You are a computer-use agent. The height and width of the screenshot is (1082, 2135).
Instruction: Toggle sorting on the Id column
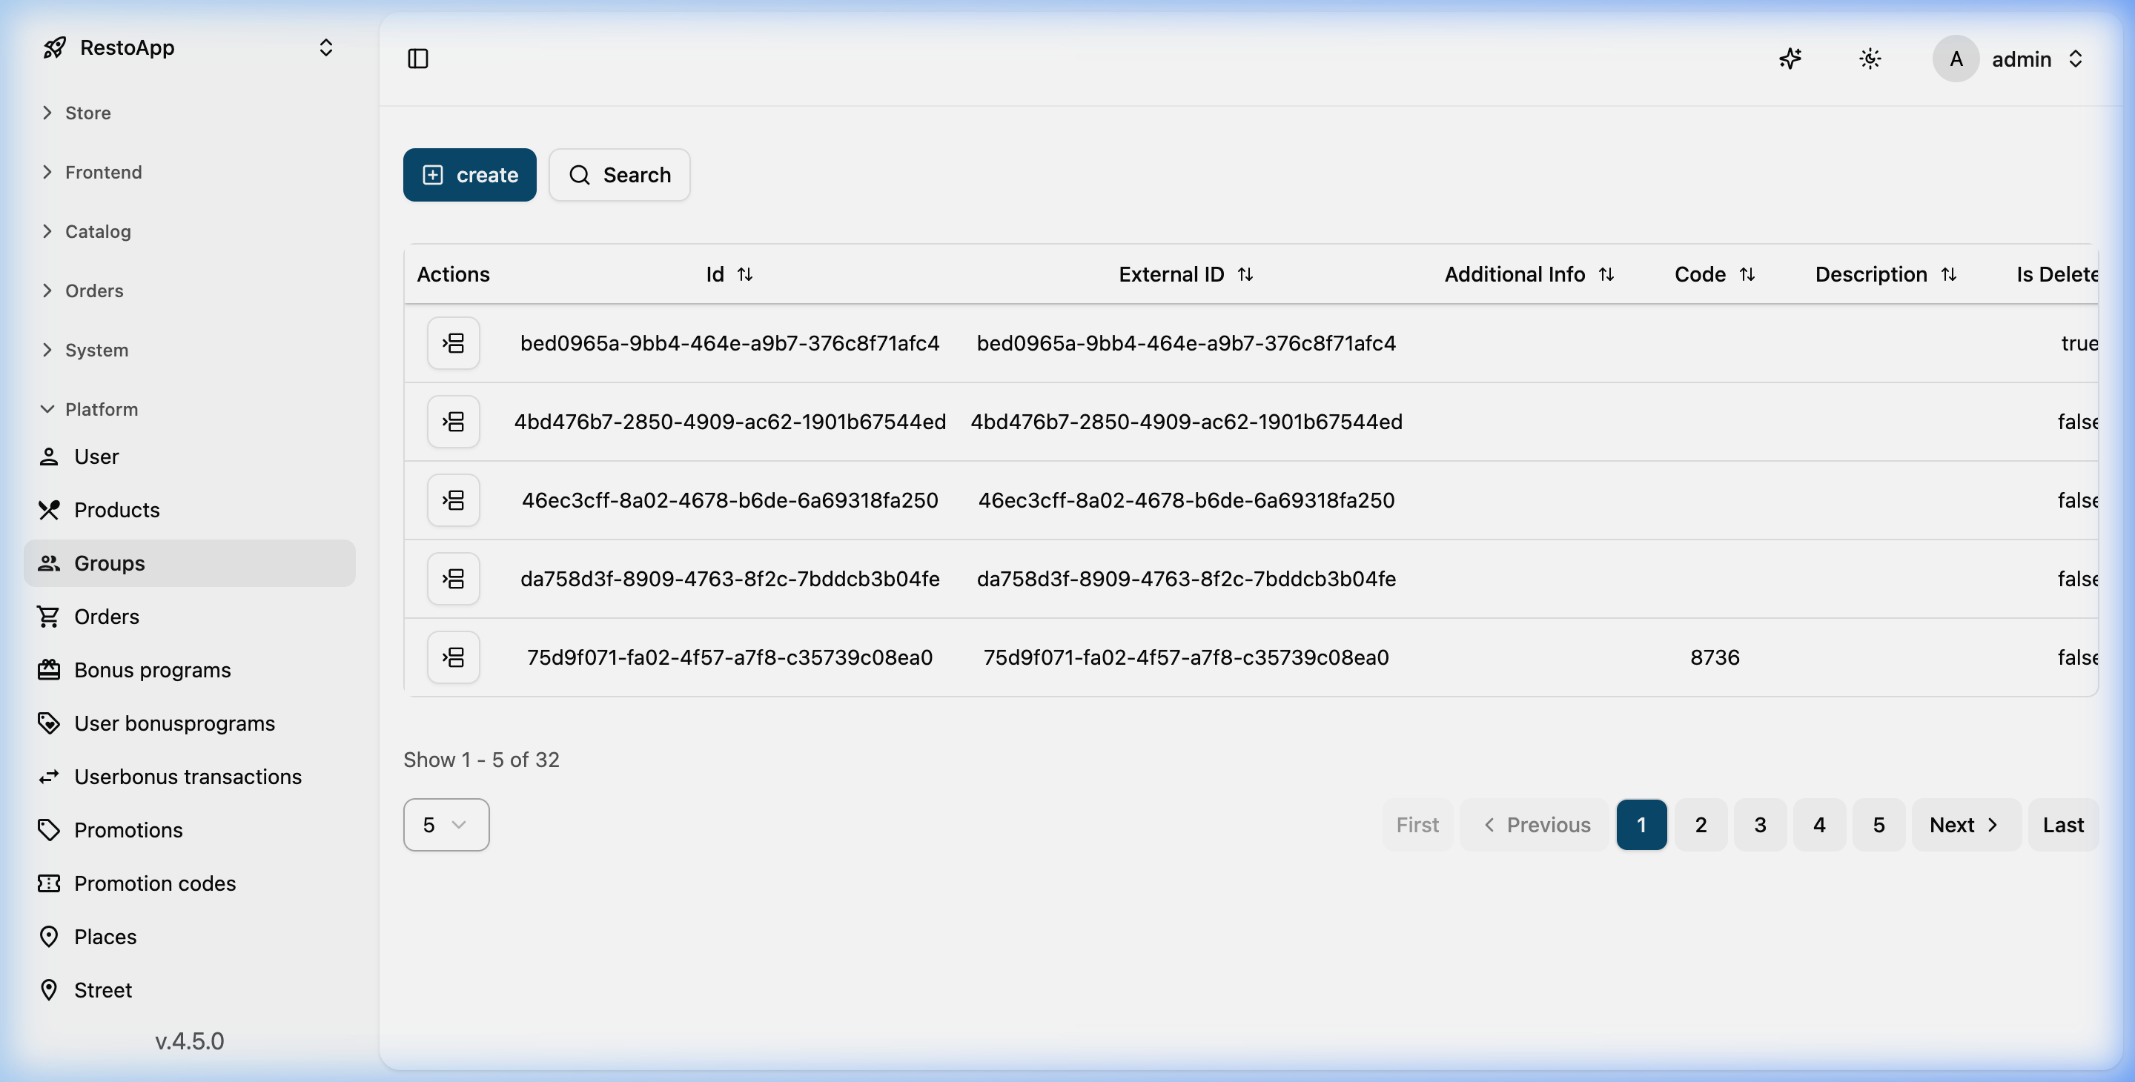[x=745, y=273]
